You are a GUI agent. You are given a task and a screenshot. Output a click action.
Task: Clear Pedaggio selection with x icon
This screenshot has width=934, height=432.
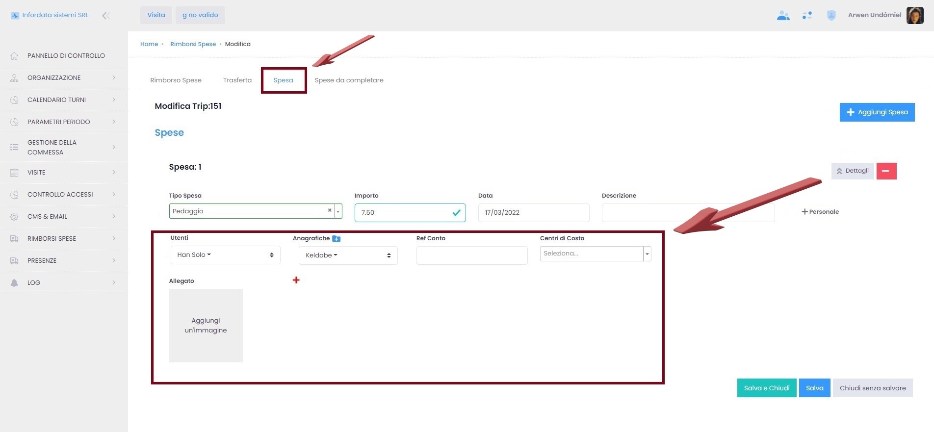click(x=330, y=210)
